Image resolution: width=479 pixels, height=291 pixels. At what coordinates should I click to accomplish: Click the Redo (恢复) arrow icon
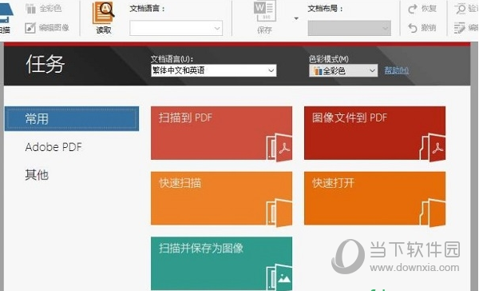pos(413,9)
